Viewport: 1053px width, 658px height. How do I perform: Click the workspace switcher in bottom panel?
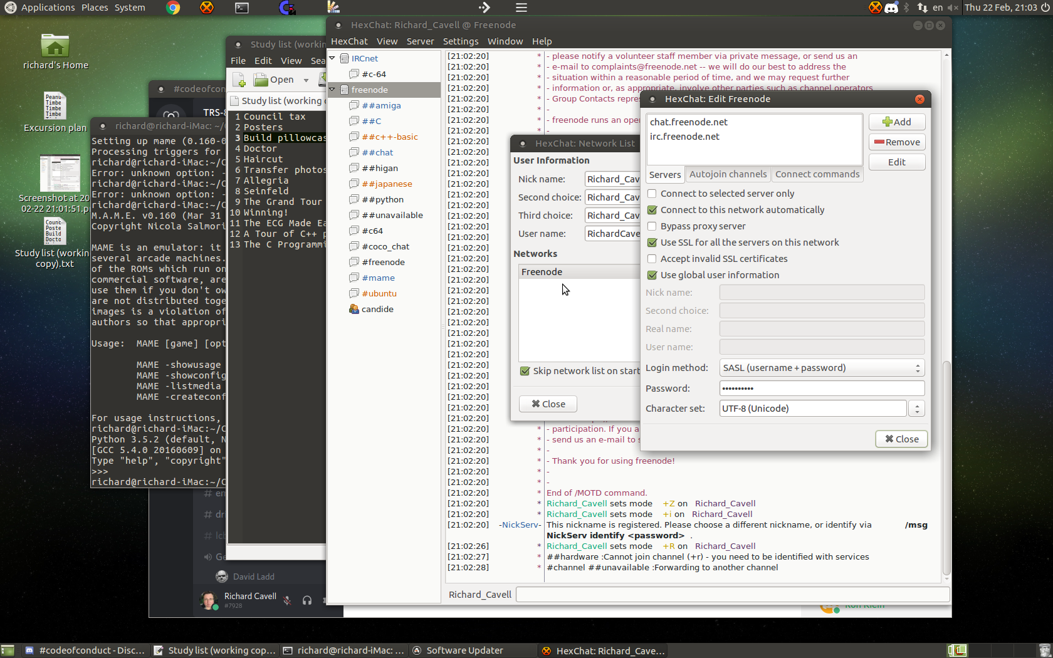[x=957, y=650]
